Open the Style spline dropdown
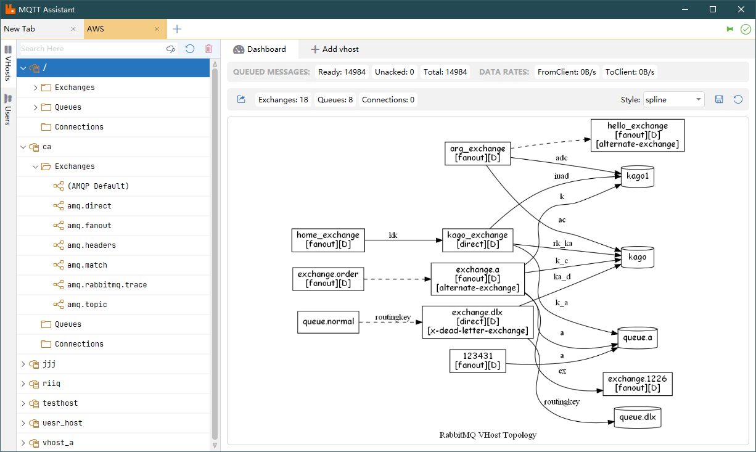 [x=673, y=99]
